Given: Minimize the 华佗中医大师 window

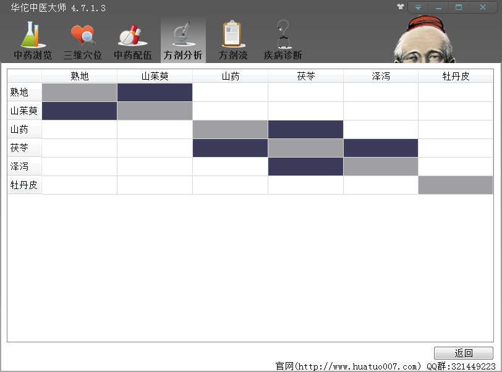Looking at the screenshot, I should [438, 7].
